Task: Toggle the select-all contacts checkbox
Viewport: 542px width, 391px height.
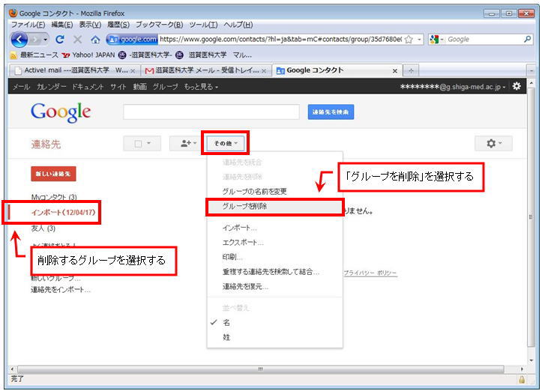Action: tap(138, 143)
